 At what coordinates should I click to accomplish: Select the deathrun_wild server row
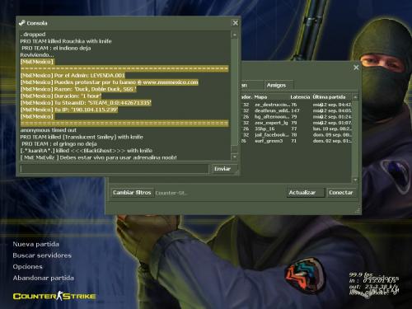point(296,110)
